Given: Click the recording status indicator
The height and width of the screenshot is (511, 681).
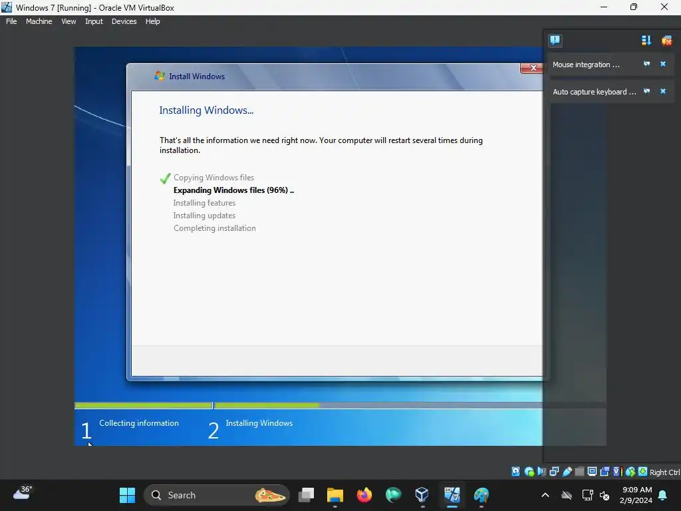Looking at the screenshot, I should (605, 472).
